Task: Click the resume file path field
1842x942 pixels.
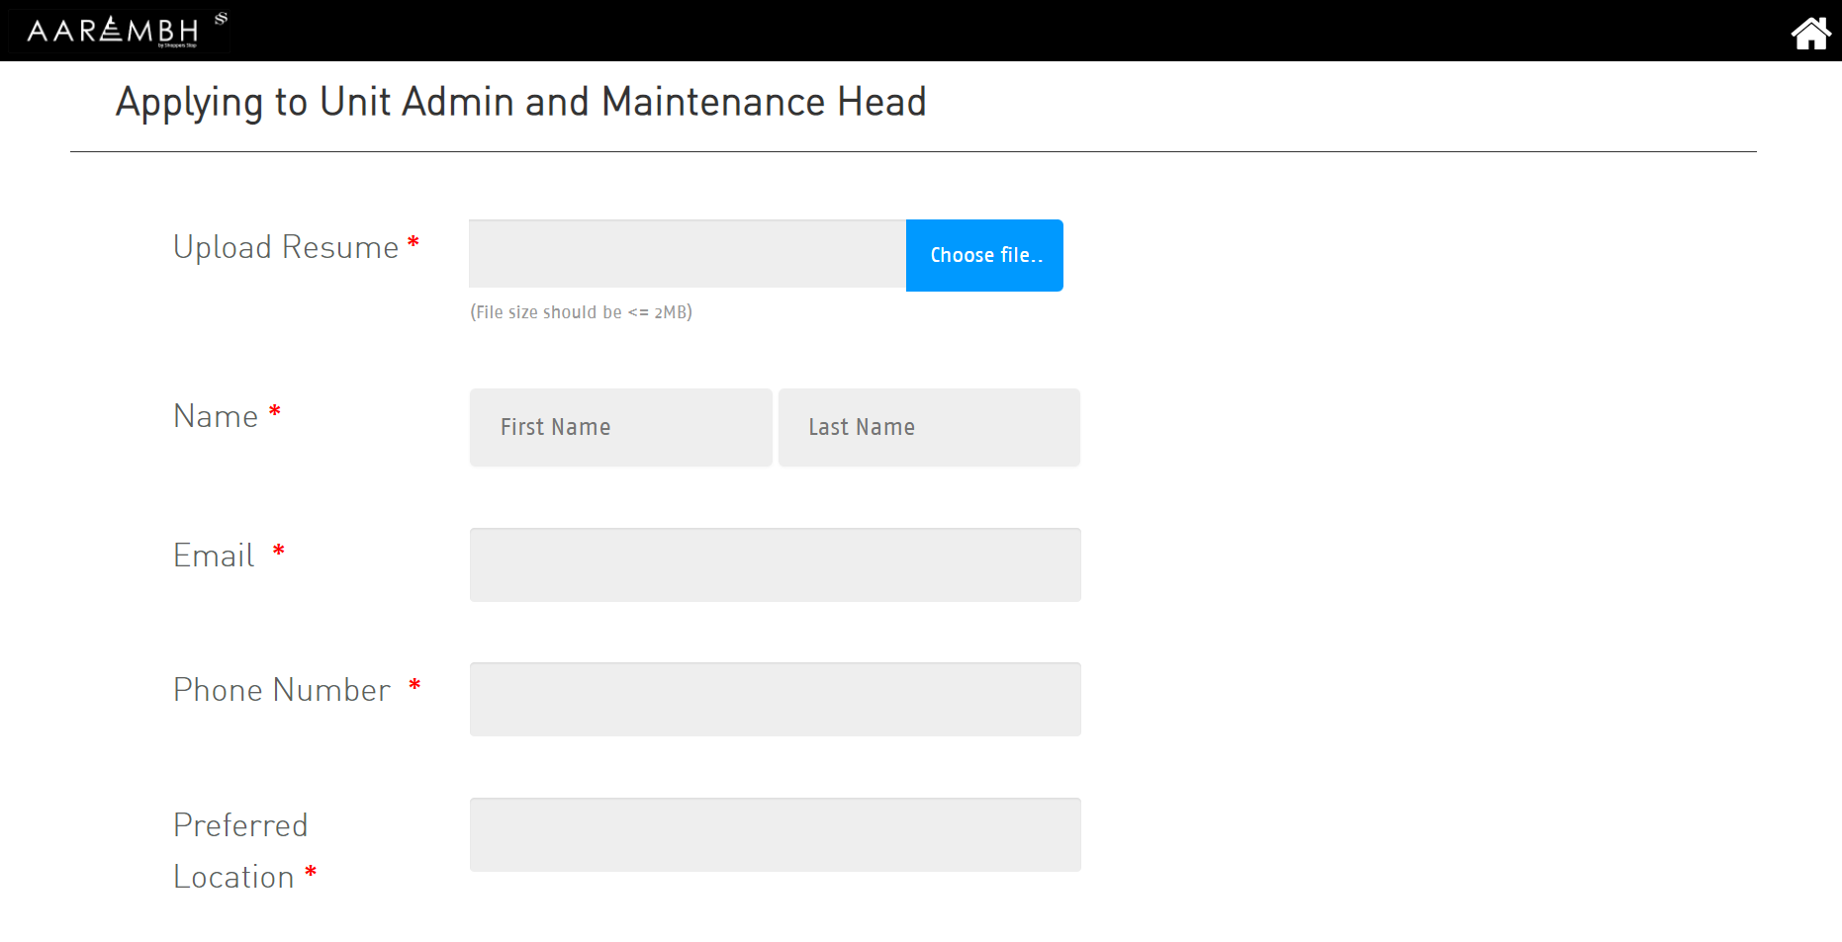Action: tap(687, 255)
